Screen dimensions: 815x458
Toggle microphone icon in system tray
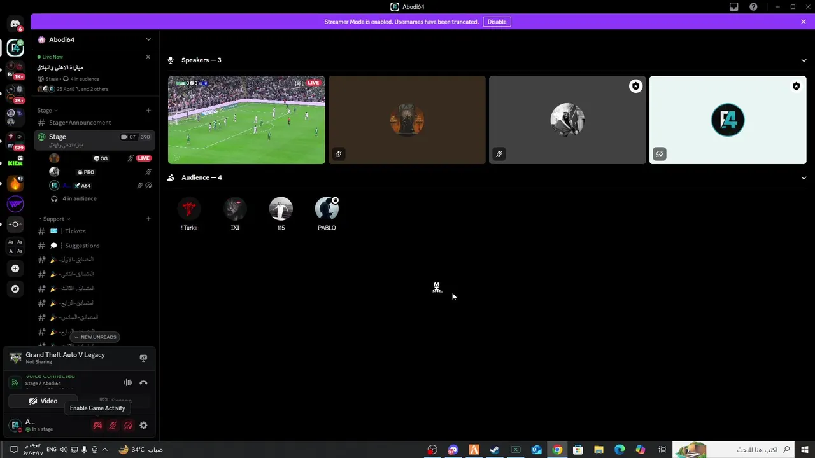[84, 450]
